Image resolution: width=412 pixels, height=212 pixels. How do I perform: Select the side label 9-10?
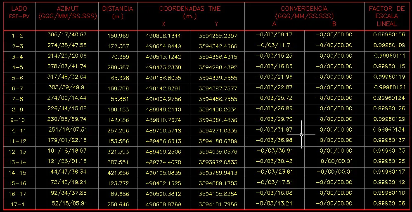click(18, 120)
